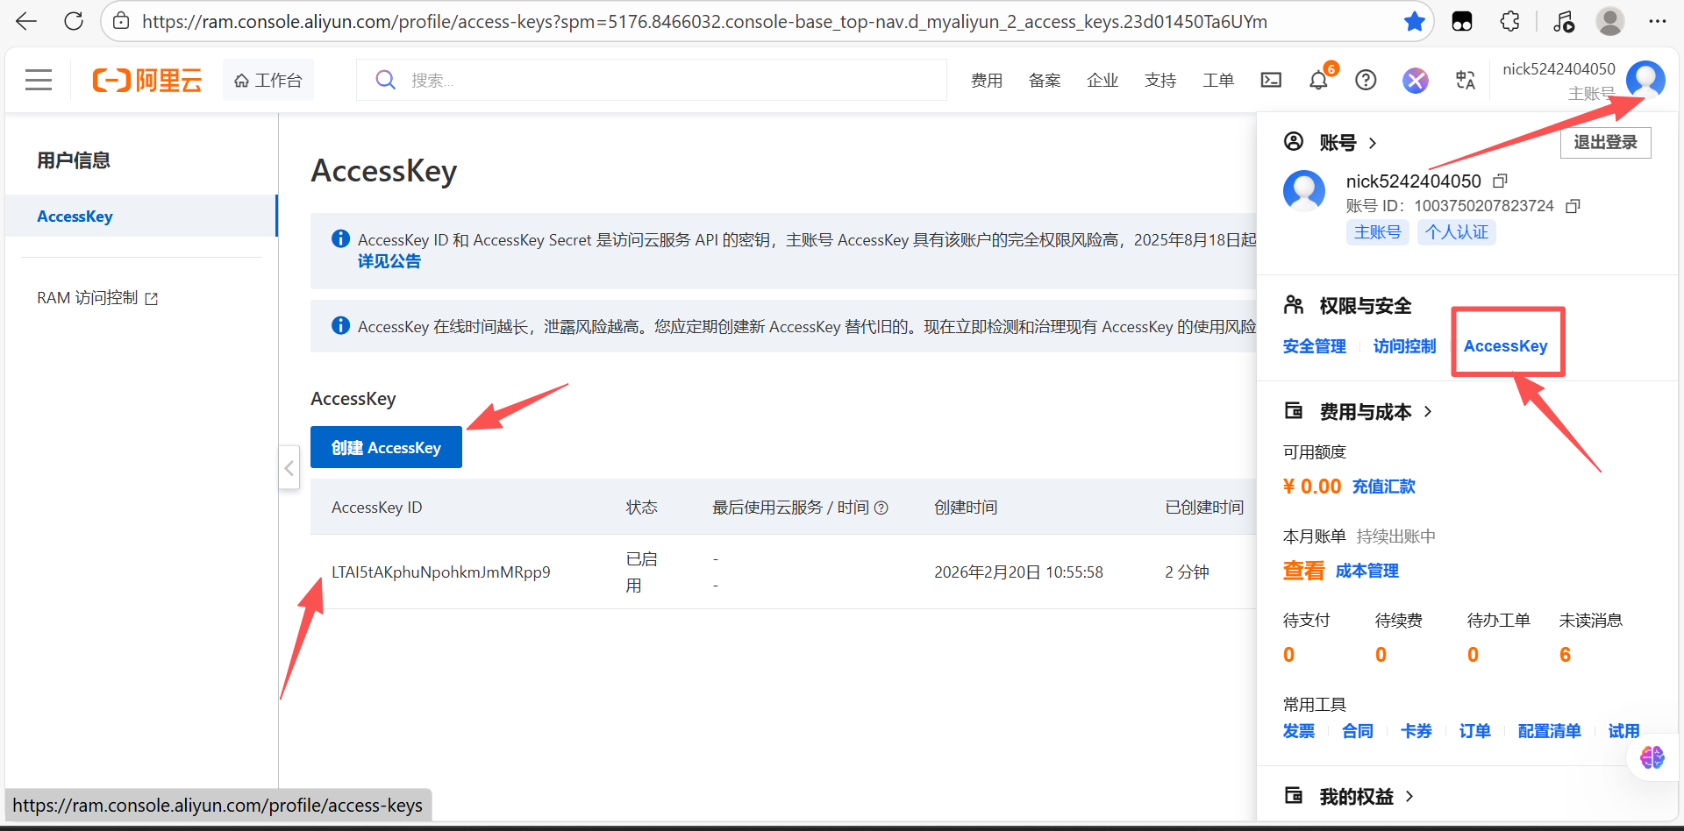Click the 待支付 count 0
The height and width of the screenshot is (831, 1684).
pyautogui.click(x=1288, y=655)
